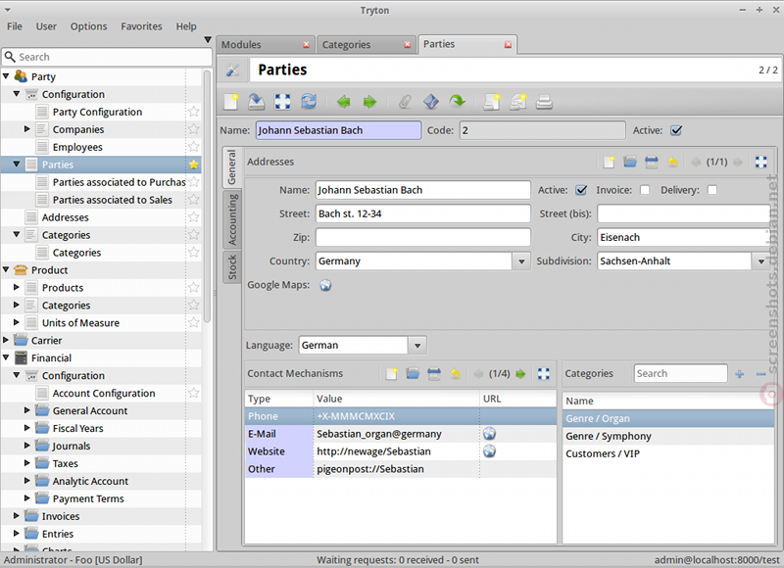Close the Modules tab

(x=307, y=45)
